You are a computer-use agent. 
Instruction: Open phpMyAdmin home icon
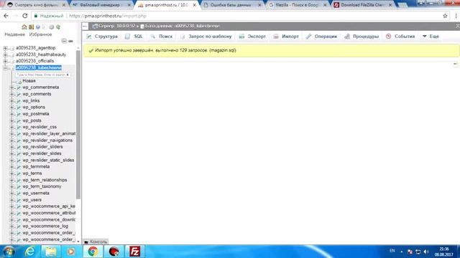click(x=24, y=27)
